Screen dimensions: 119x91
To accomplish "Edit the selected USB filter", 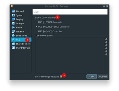I will [106, 45].
